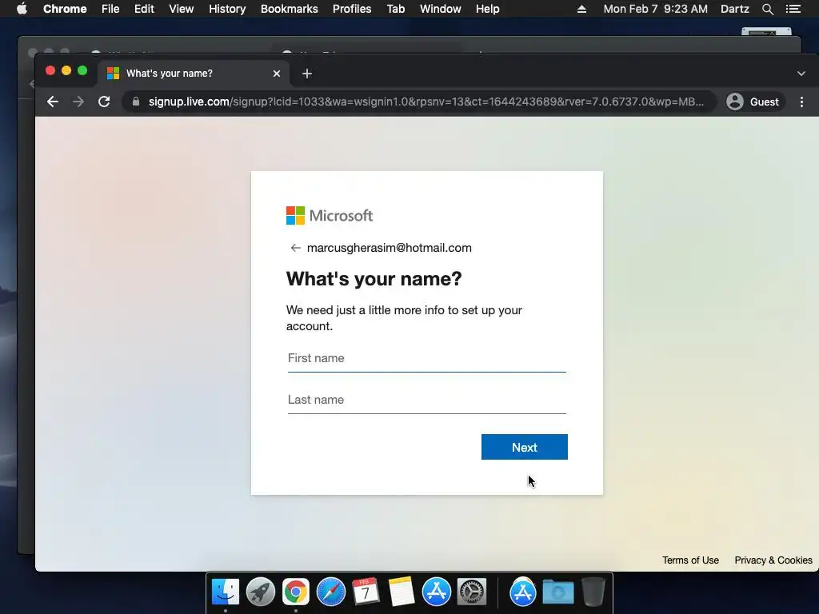819x614 pixels.
Task: Open the Bookmarks menu
Action: click(290, 9)
